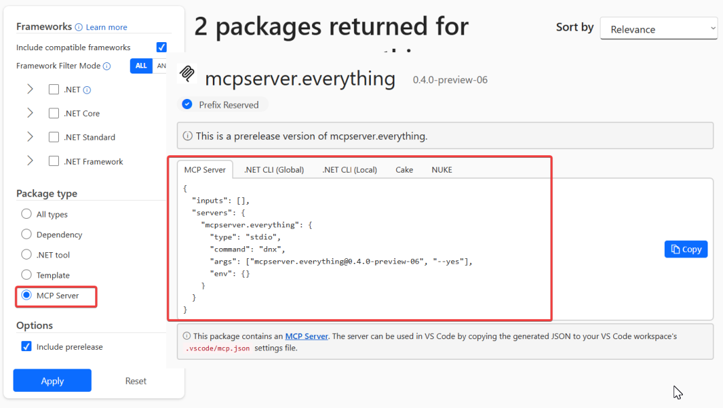Viewport: 723px width, 408px height.
Task: Click the Apply button
Action: [52, 381]
